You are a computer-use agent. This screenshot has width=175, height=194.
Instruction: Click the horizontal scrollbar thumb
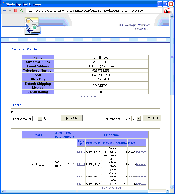pyautogui.click(x=77, y=191)
